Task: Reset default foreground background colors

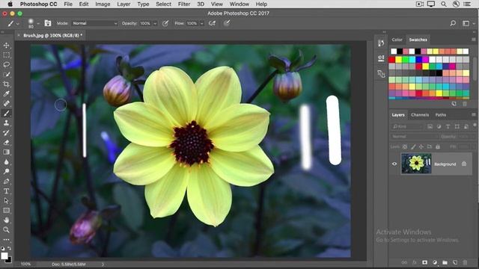Action: (3, 249)
